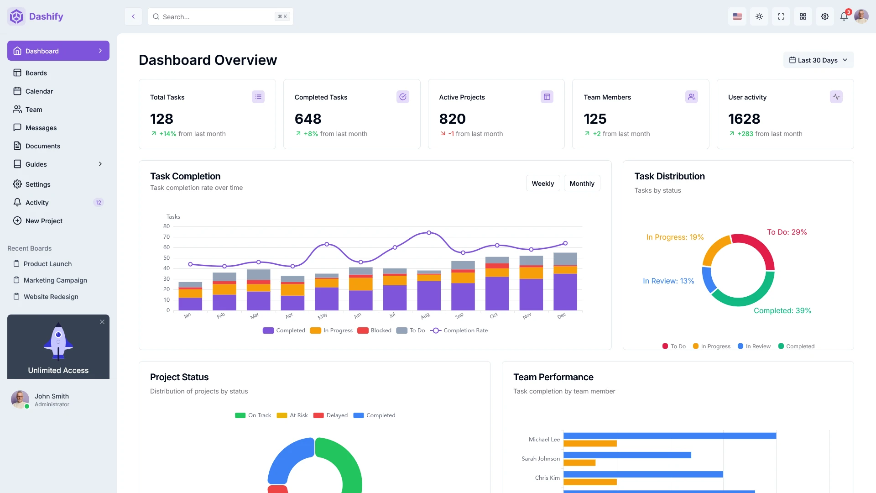The image size is (876, 493).
Task: Open Boards from sidebar menu
Action: [x=58, y=73]
